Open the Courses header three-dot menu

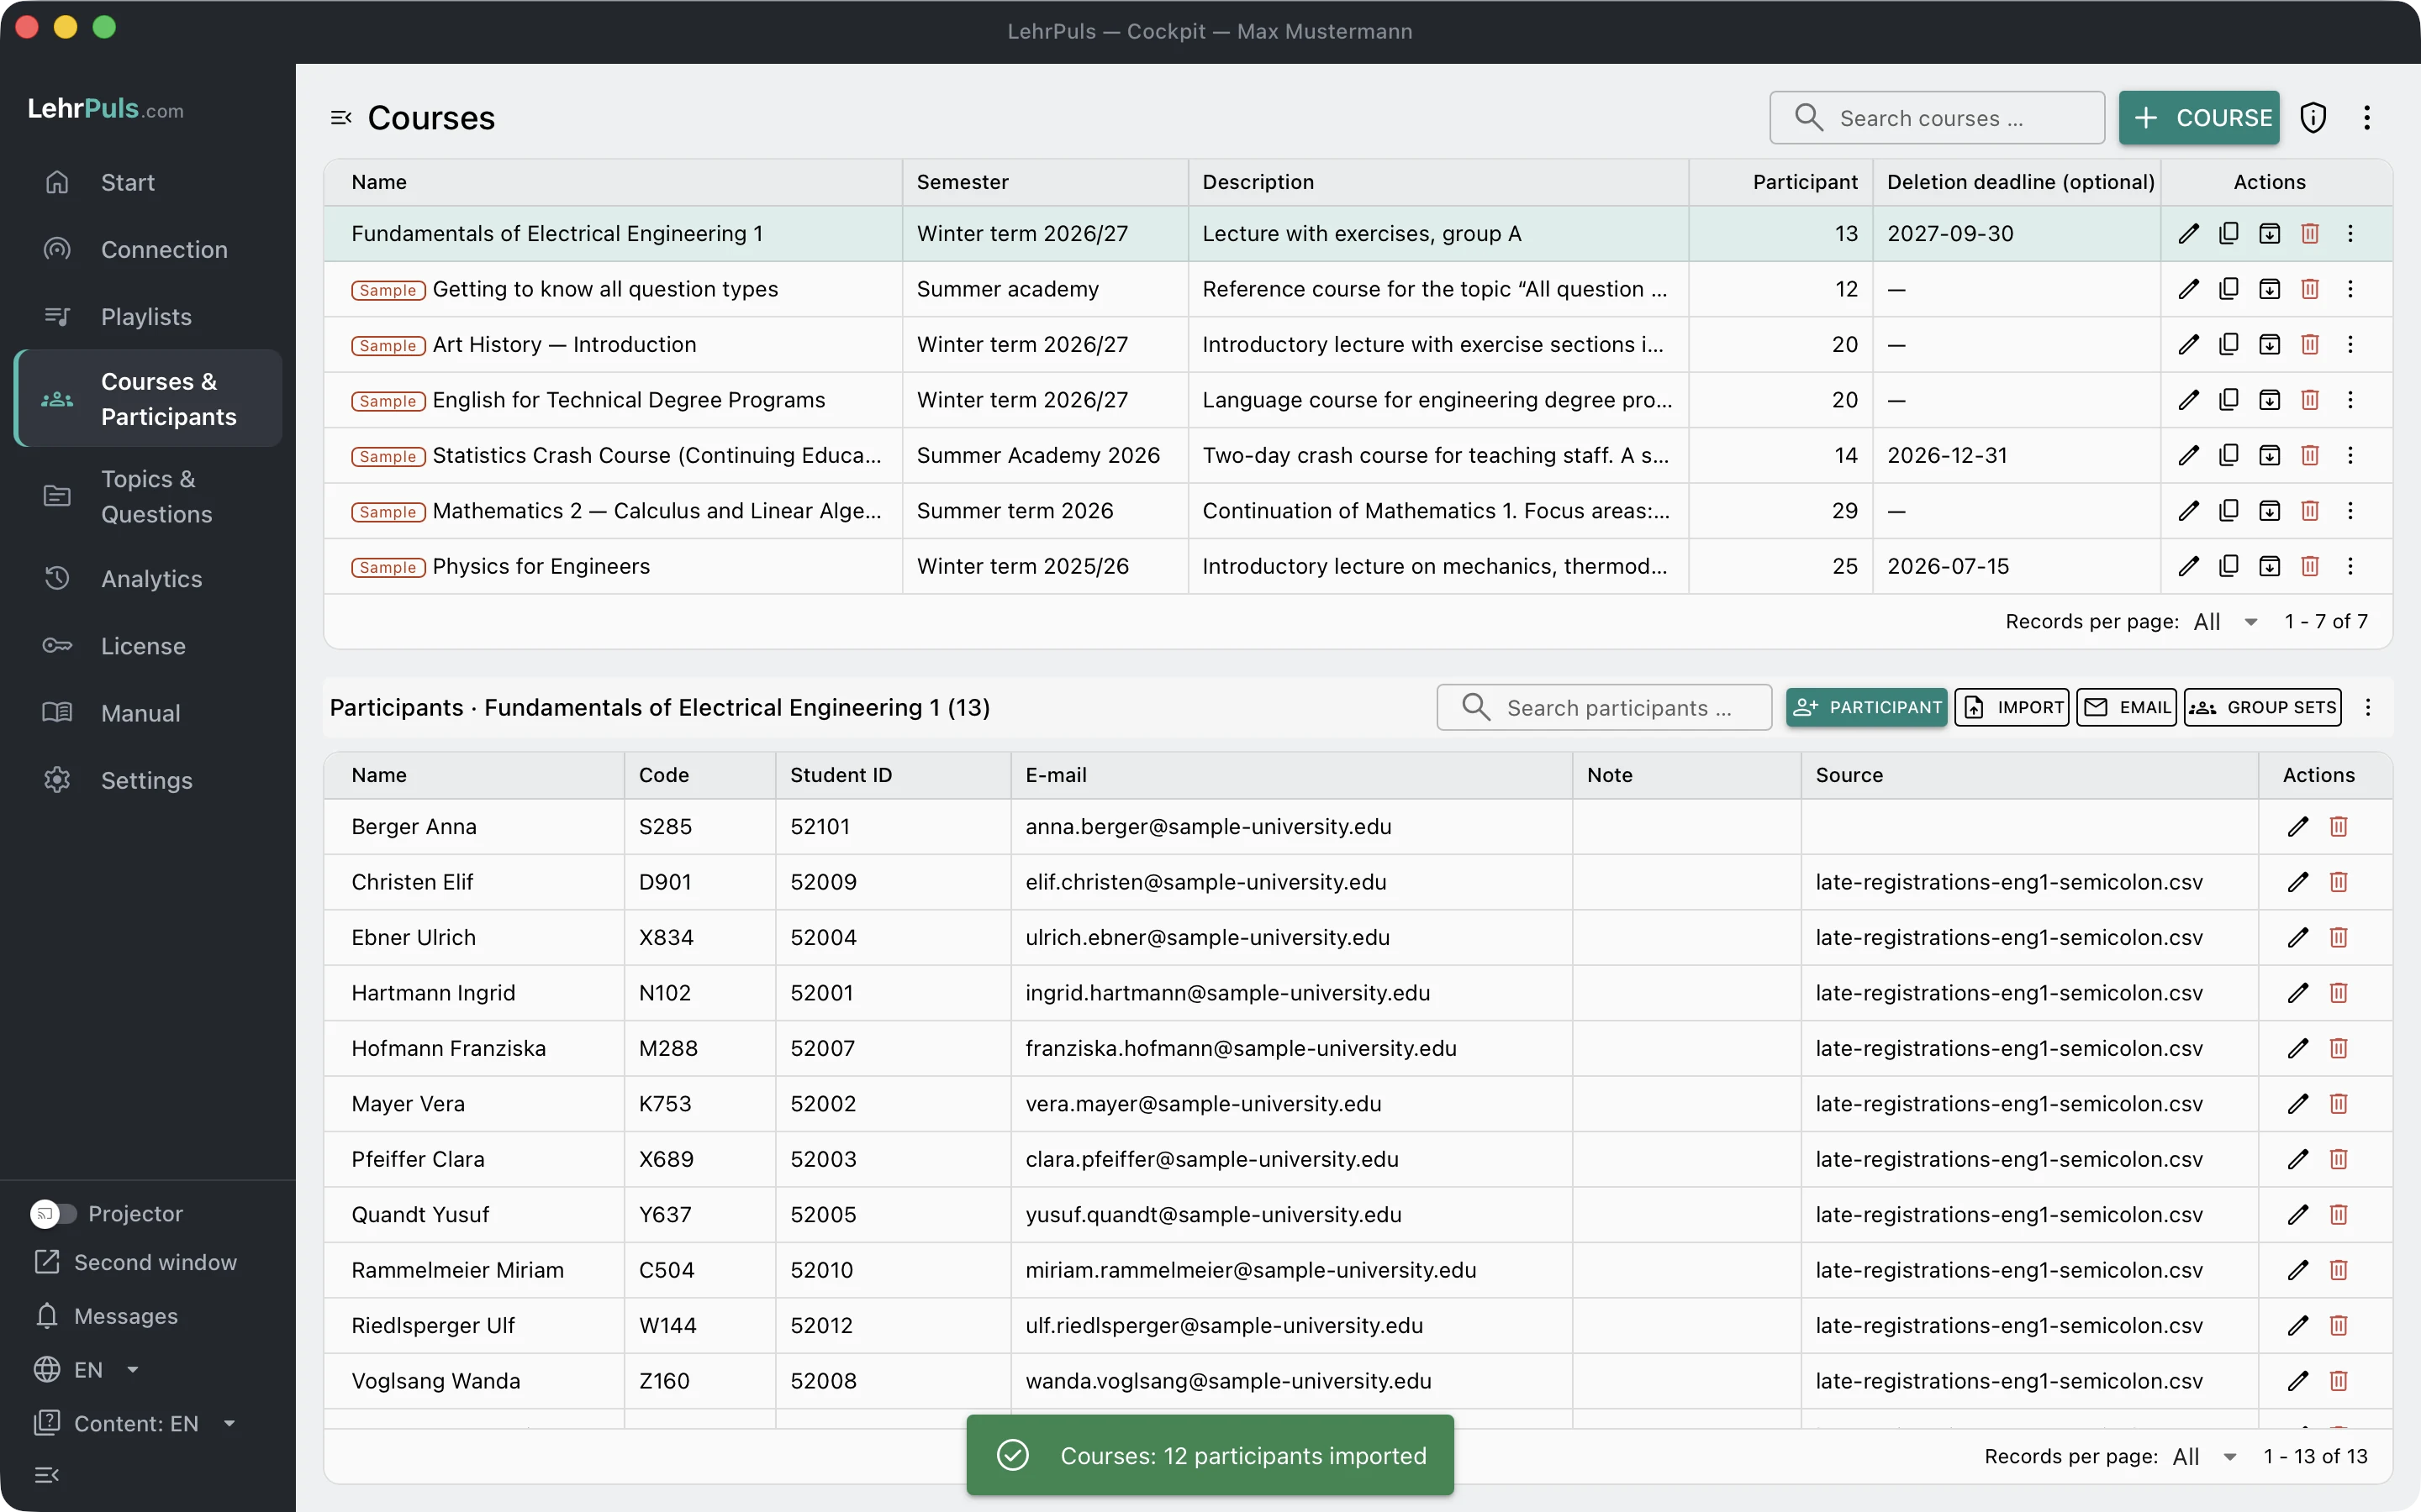pos(2366,118)
